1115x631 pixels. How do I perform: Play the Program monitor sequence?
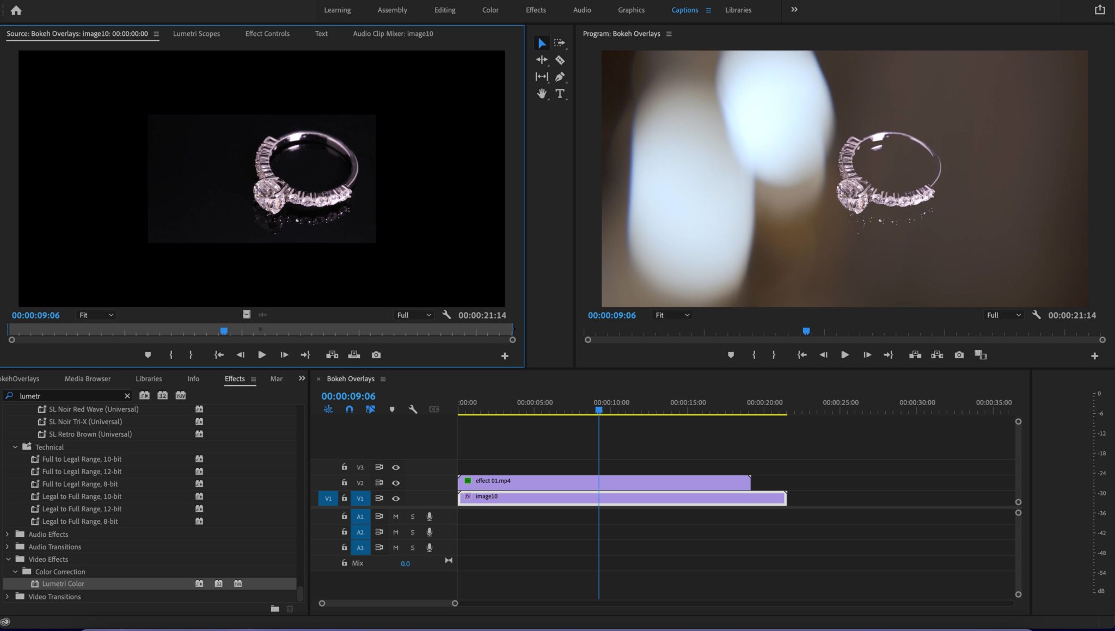click(845, 355)
